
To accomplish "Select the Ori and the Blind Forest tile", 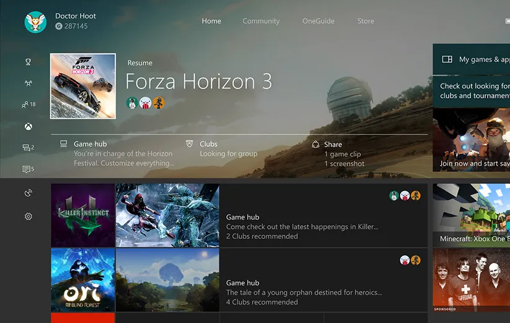I will [83, 280].
